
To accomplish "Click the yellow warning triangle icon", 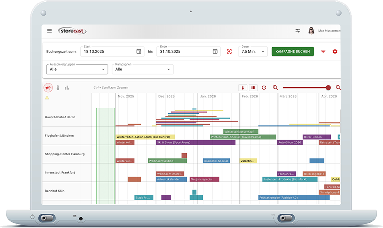I will point(47,98).
